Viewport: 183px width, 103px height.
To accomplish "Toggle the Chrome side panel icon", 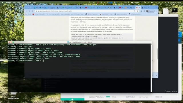I will tap(144, 11).
